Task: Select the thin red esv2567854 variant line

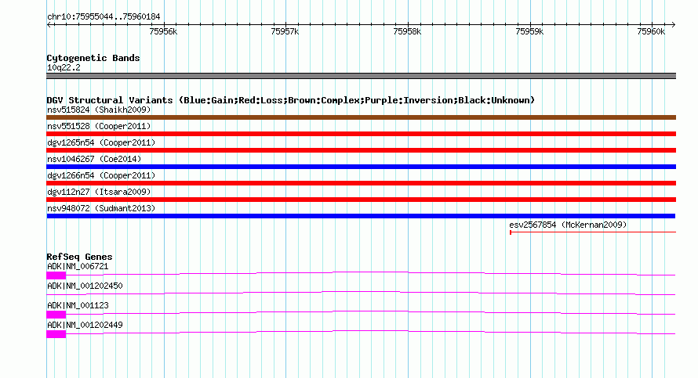Action: [x=593, y=232]
